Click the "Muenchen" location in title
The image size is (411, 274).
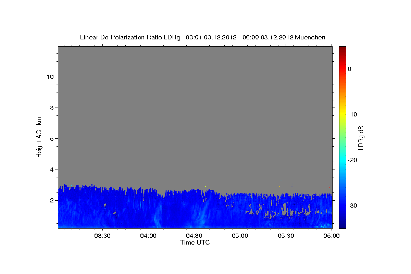[x=310, y=37]
